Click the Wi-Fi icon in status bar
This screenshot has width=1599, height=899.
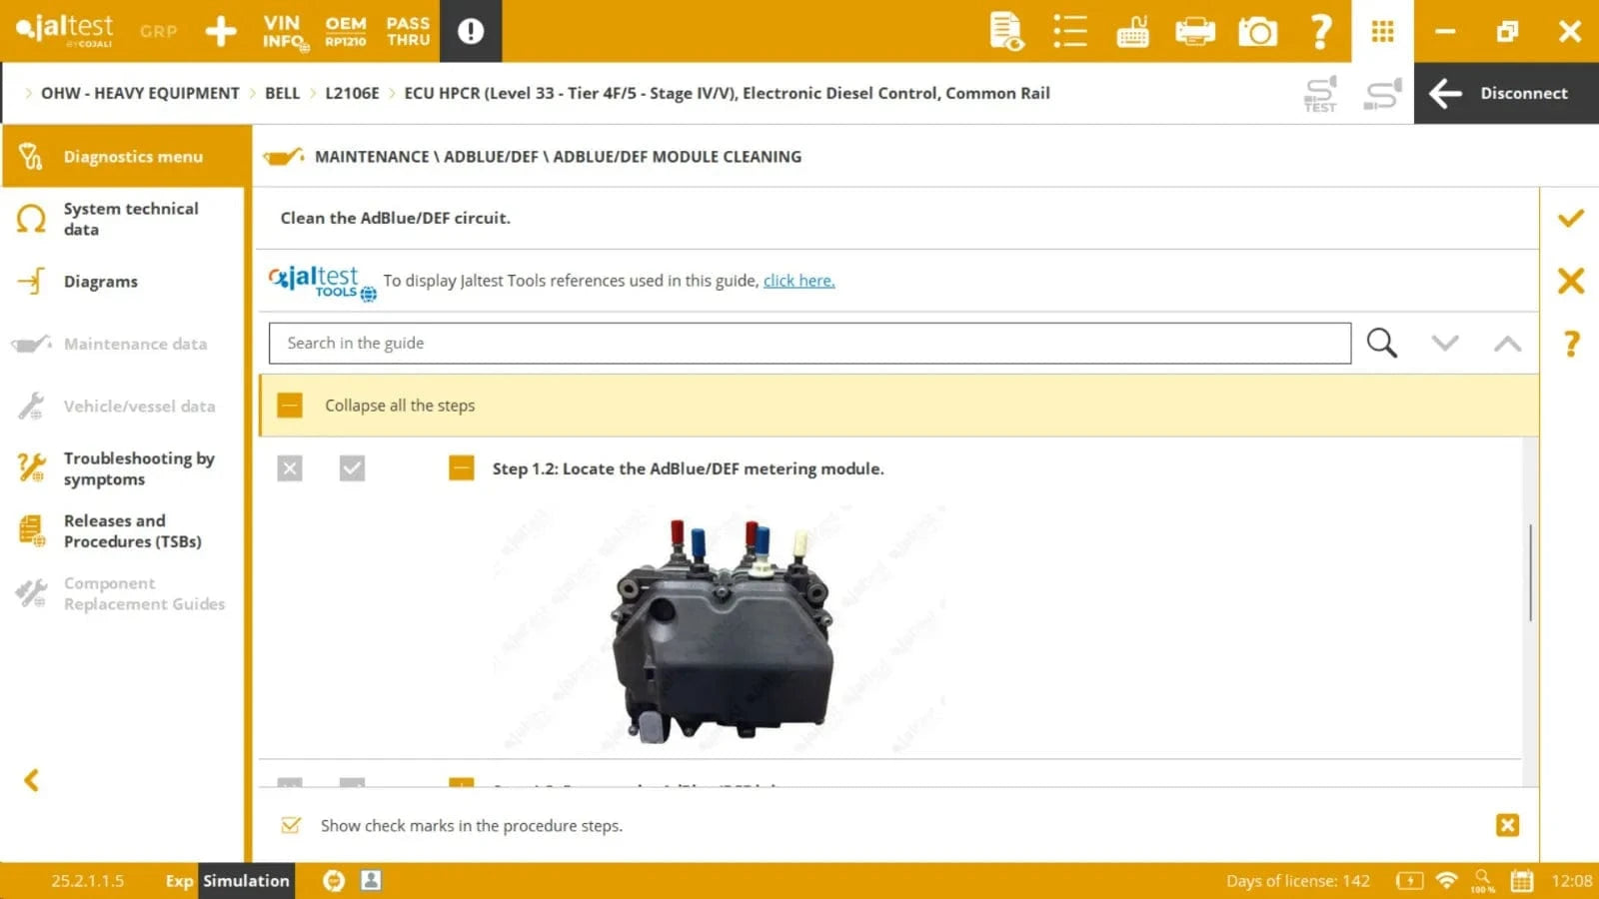coord(1446,880)
